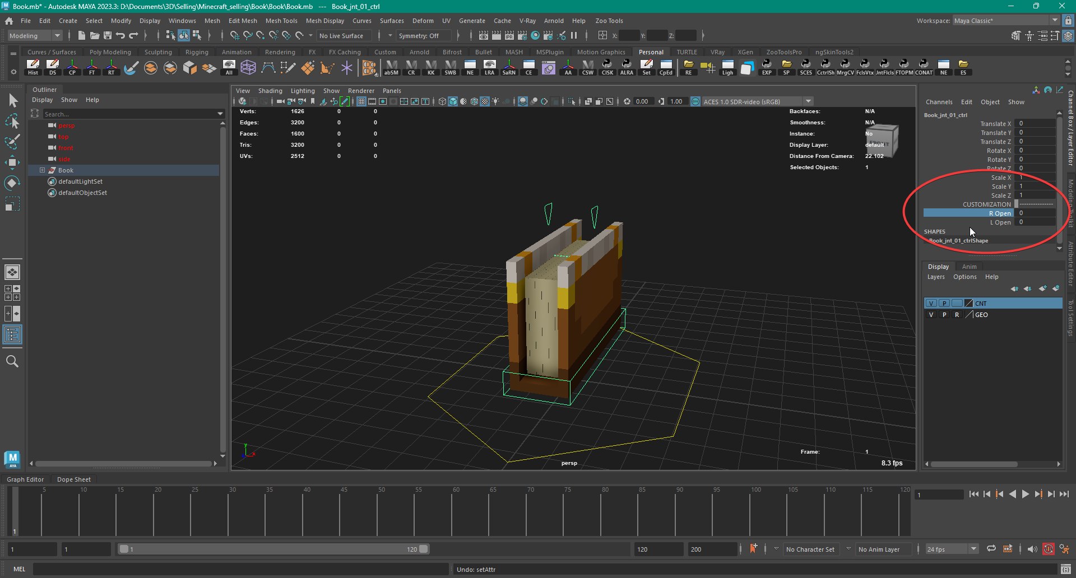Activate the Paint Selection tool
Image resolution: width=1076 pixels, height=578 pixels.
pyautogui.click(x=12, y=142)
